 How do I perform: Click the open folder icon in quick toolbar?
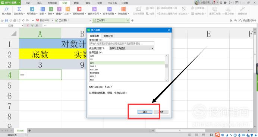click(x=2, y=20)
